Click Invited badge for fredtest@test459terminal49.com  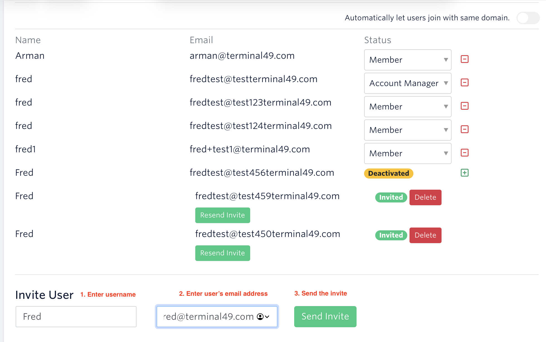tap(391, 197)
